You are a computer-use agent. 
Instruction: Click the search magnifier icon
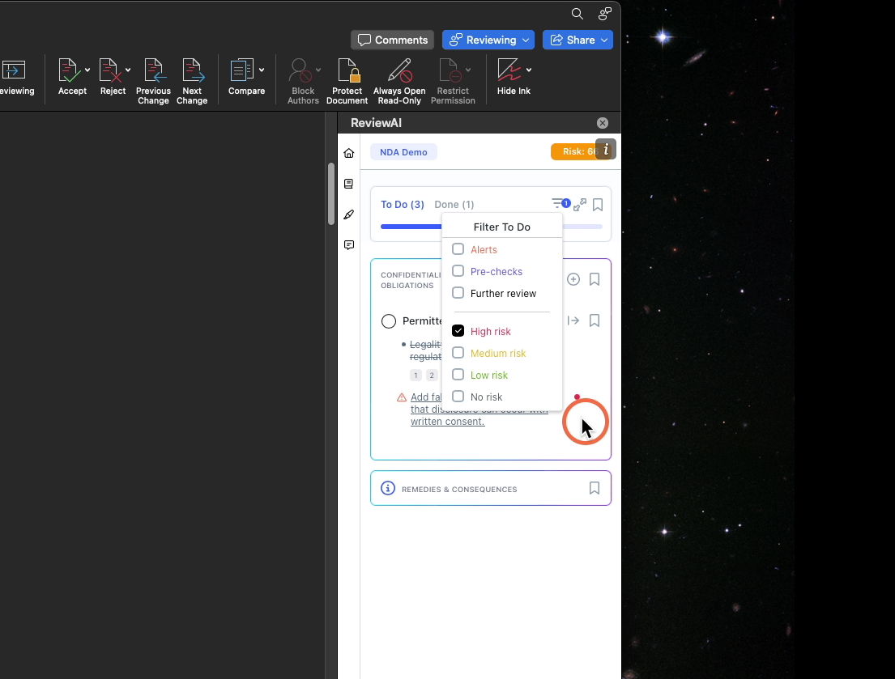577,14
